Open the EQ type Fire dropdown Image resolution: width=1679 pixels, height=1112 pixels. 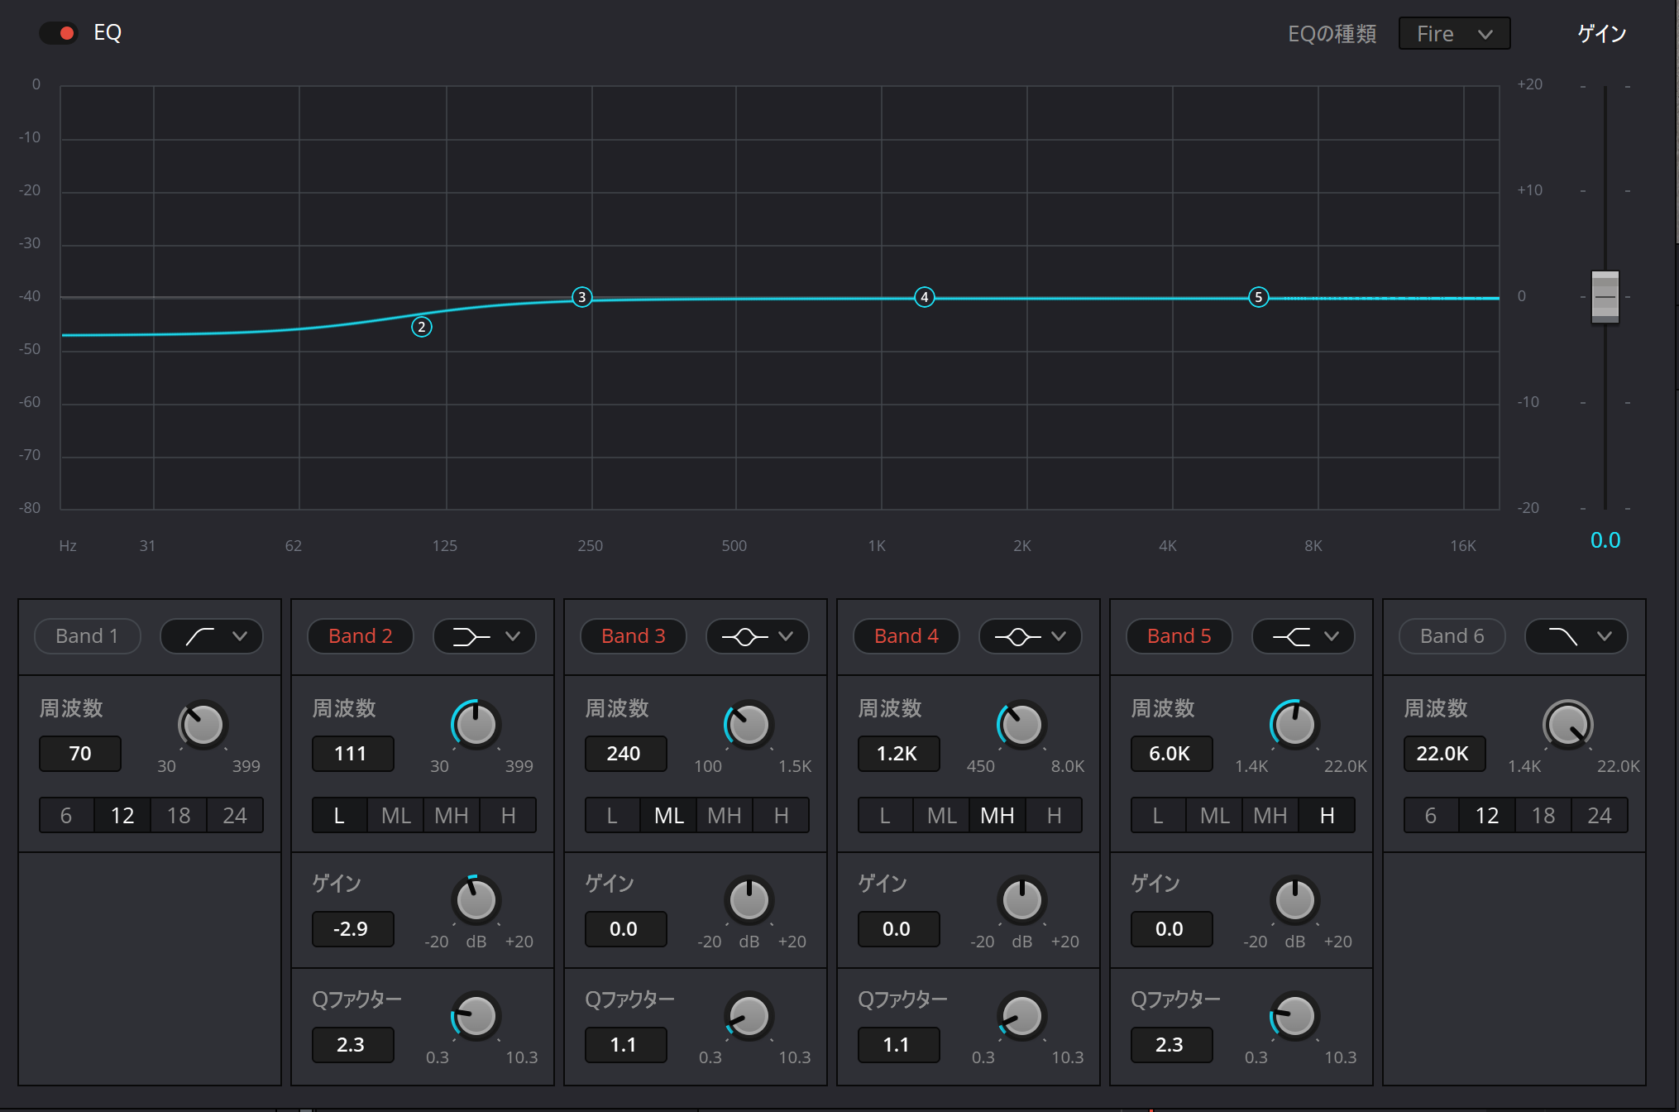tap(1454, 34)
